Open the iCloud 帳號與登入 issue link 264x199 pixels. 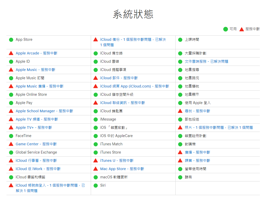point(50,188)
